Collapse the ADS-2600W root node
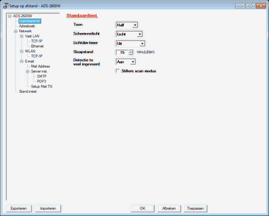This screenshot has width=269, height=216. click(10, 16)
